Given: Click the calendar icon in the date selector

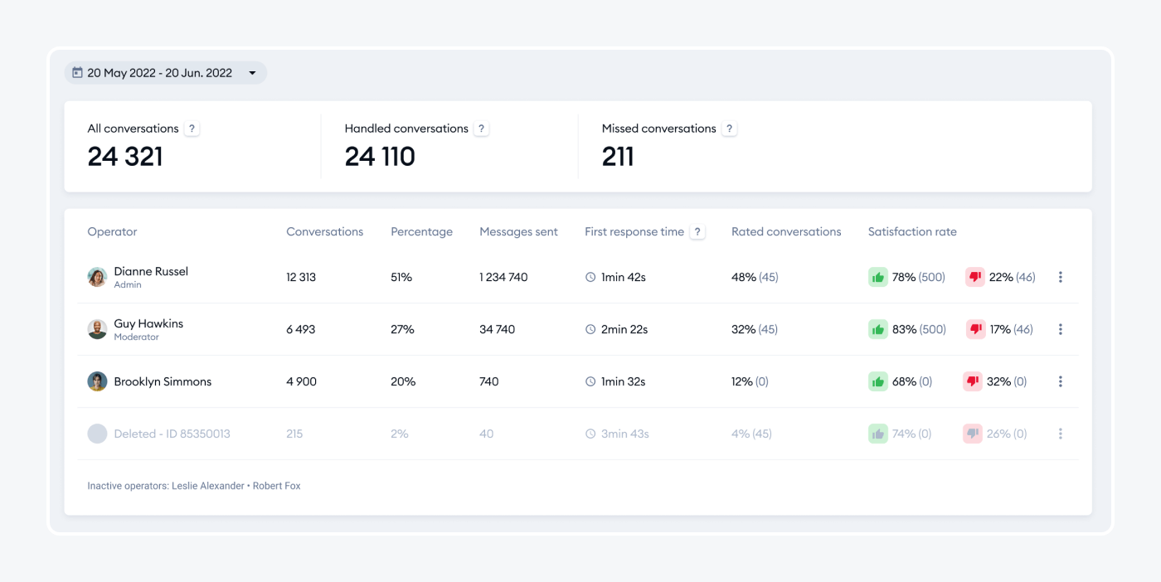Looking at the screenshot, I should 79,72.
